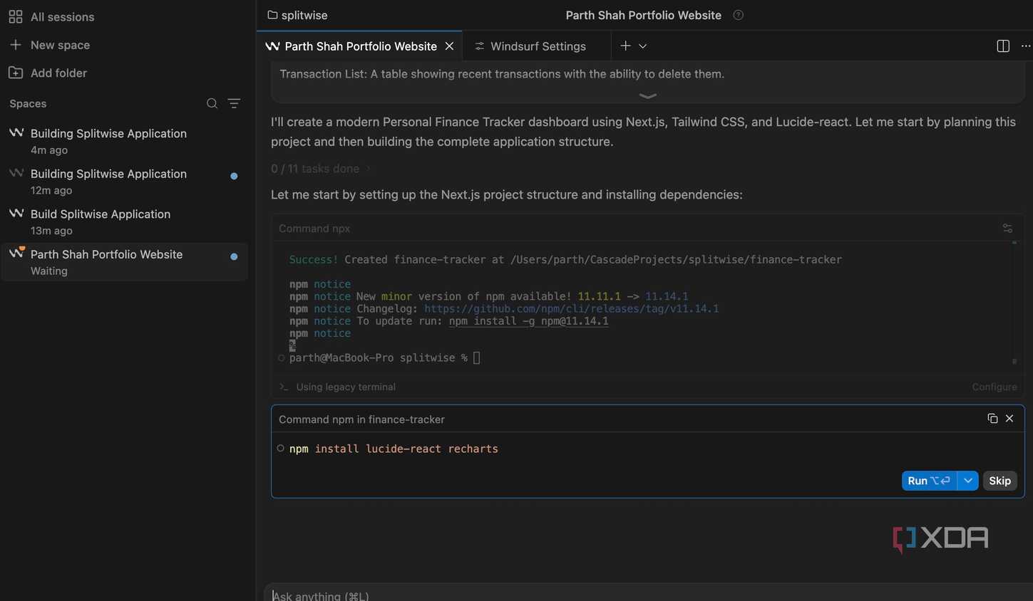Open Build Splitwise Application session

[x=124, y=221]
